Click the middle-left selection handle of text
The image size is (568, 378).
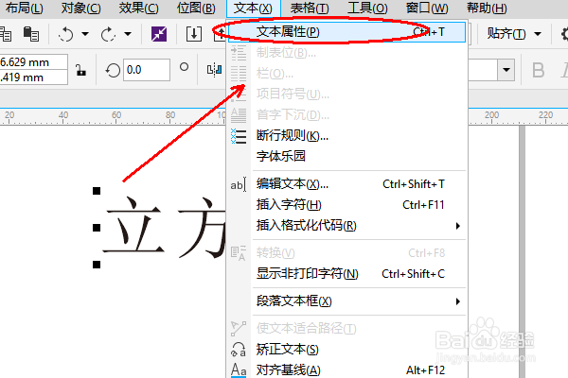click(x=97, y=228)
